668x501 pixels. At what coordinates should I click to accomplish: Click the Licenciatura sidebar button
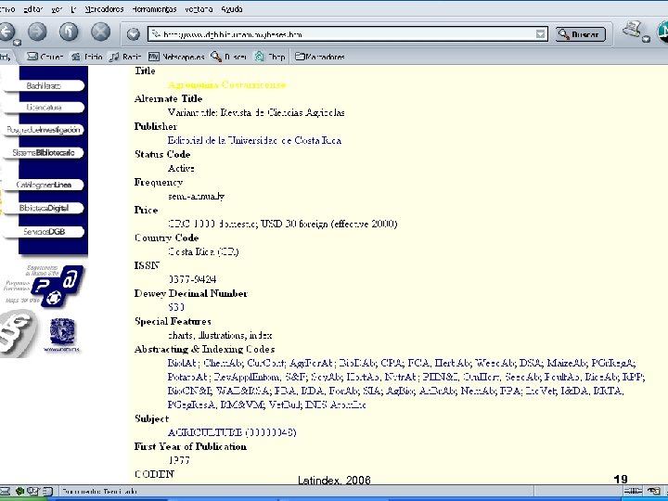(44, 108)
